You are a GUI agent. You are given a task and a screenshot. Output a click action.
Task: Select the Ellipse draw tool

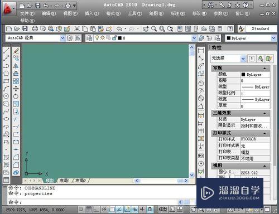coord(6,119)
